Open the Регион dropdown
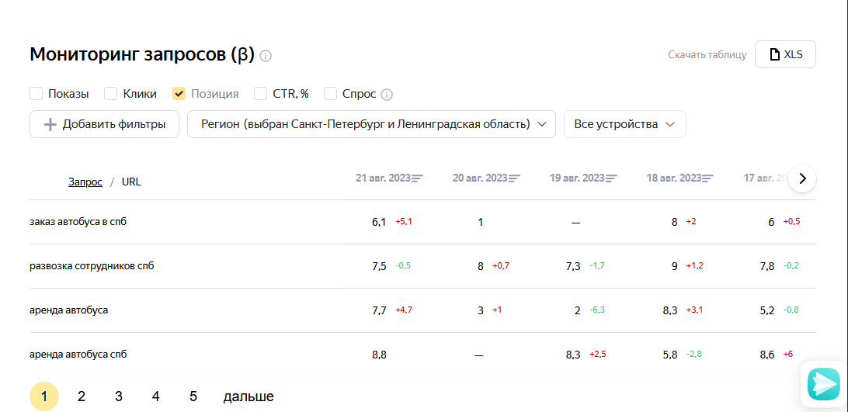The width and height of the screenshot is (848, 412). 371,124
